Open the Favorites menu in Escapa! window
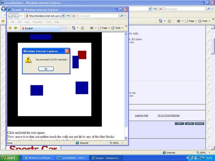This screenshot has height=161, width=215. (x=37, y=22)
